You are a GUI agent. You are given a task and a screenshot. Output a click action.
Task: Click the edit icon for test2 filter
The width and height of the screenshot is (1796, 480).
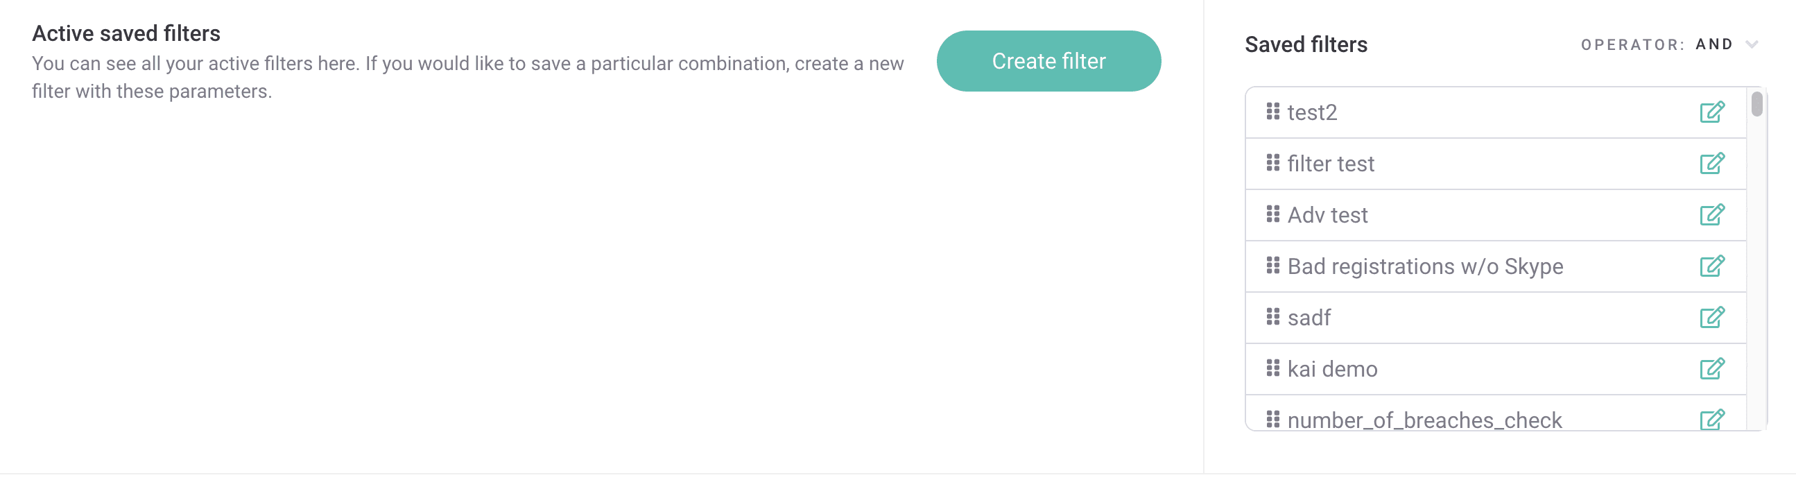click(1711, 112)
